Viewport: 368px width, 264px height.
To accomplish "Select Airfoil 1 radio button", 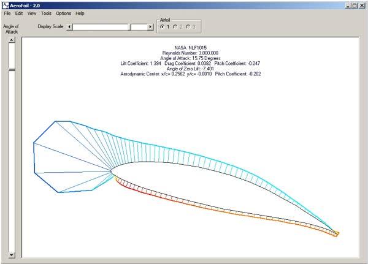I will [x=162, y=27].
